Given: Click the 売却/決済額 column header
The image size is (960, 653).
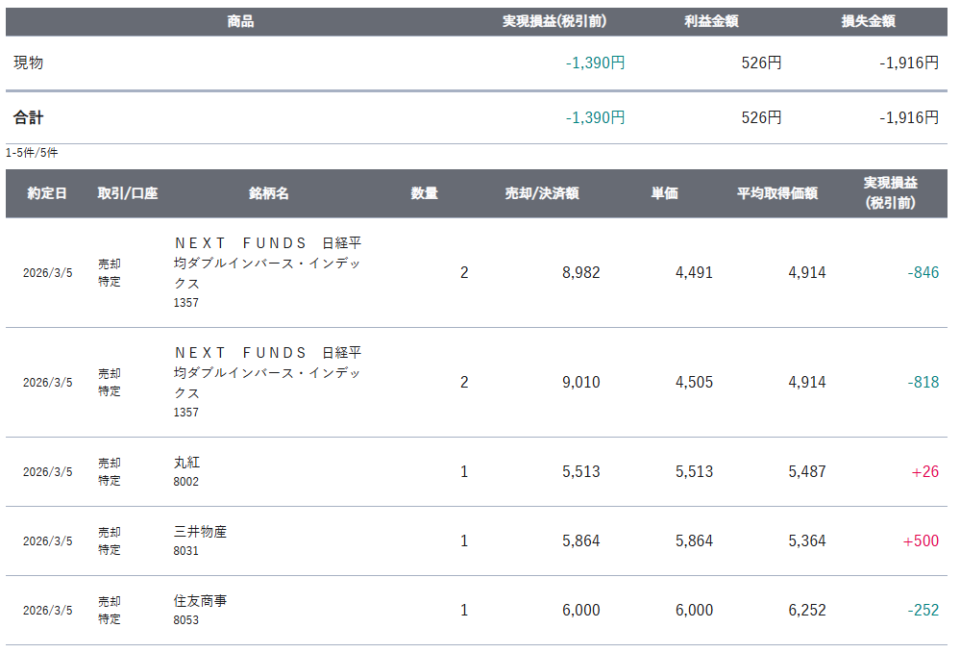Looking at the screenshot, I should point(542,193).
